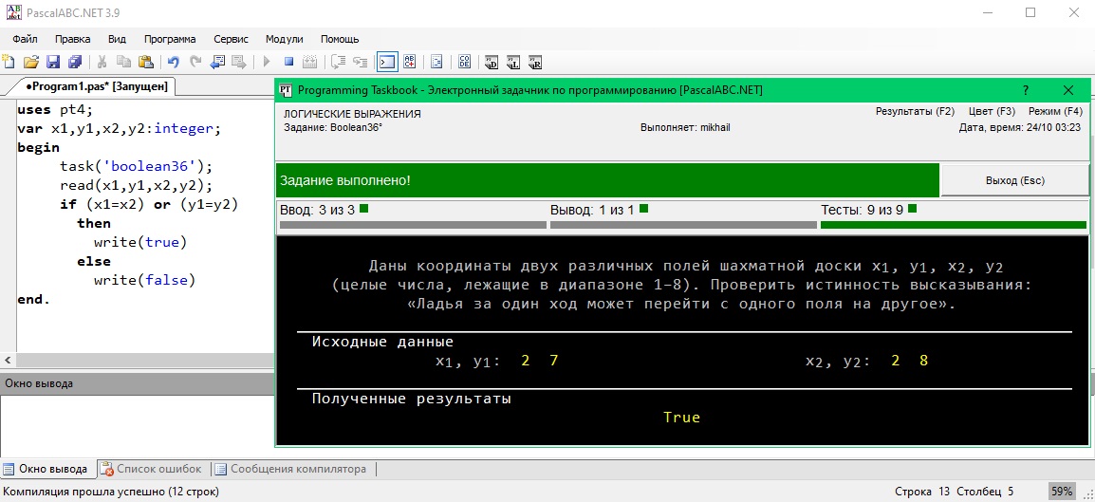This screenshot has width=1095, height=502.
Task: Expand the Модули menu
Action: 284,39
